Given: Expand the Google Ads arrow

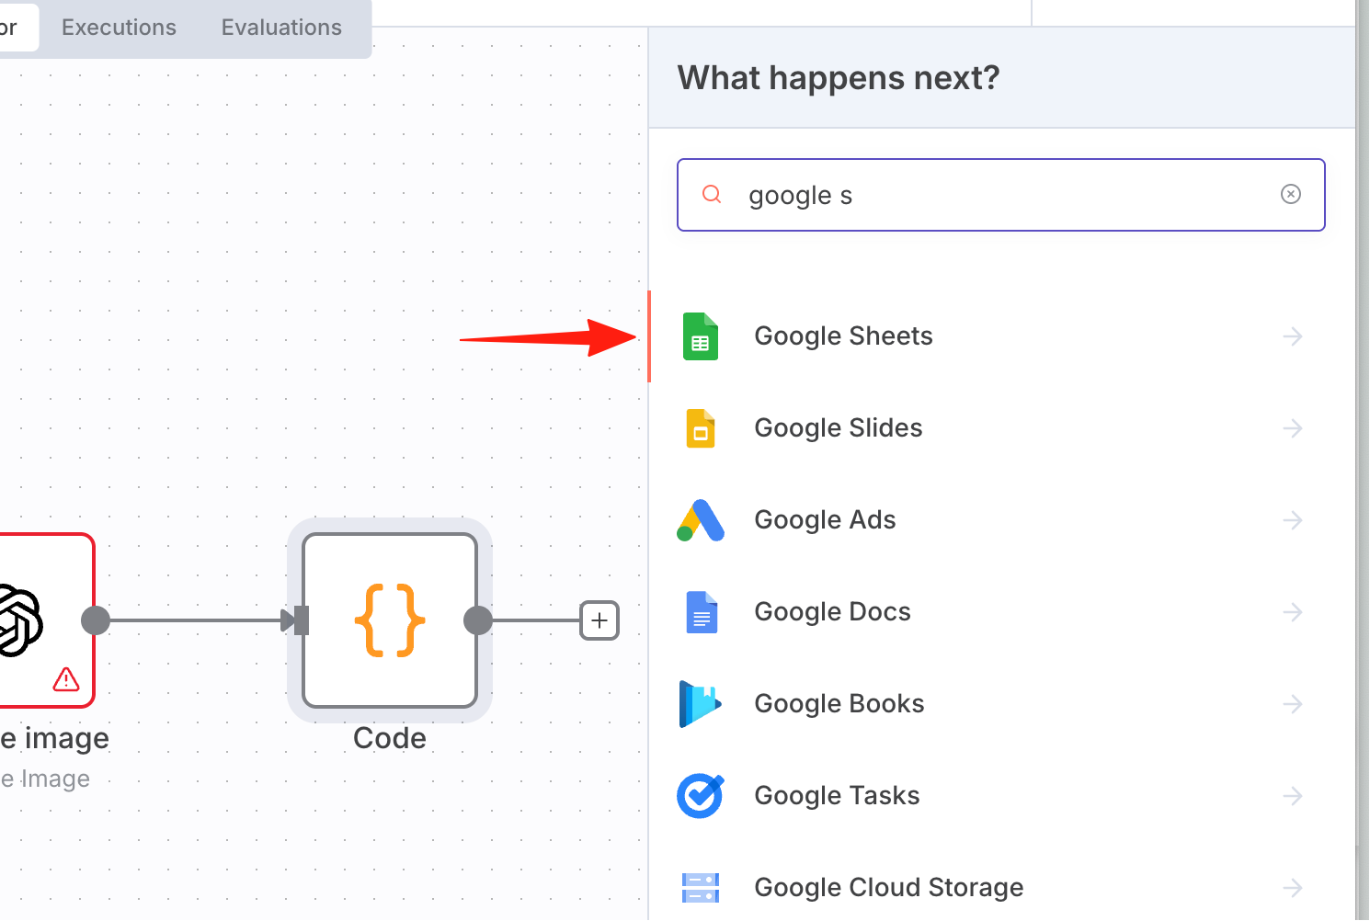Looking at the screenshot, I should click(x=1293, y=520).
